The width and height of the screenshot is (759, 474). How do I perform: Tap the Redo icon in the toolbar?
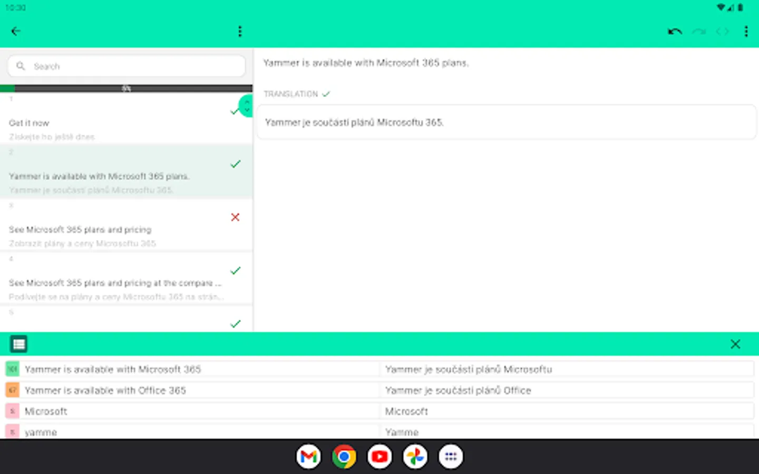tap(699, 31)
